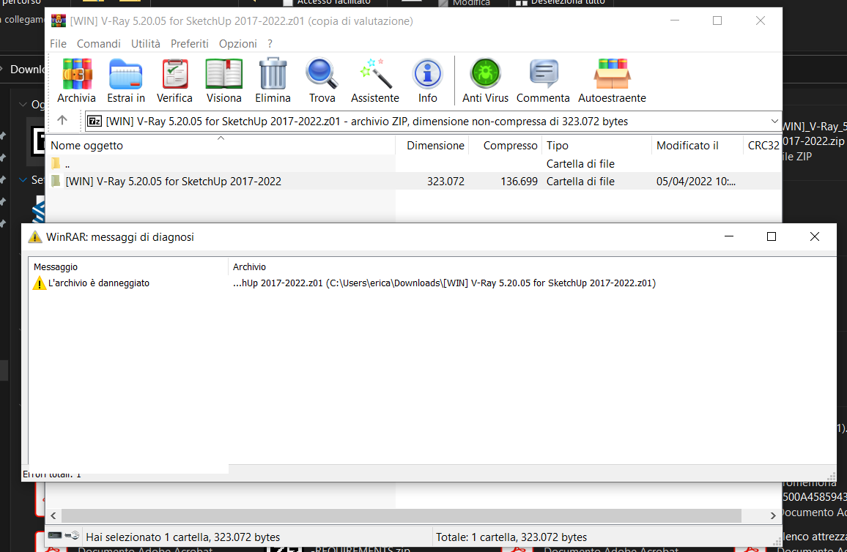Start the Anti Virus scan
This screenshot has height=552, width=847.
(x=485, y=81)
